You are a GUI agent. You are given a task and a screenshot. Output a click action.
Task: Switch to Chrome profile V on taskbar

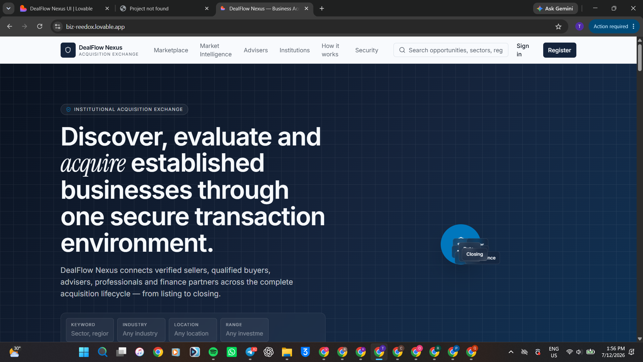[x=324, y=352]
